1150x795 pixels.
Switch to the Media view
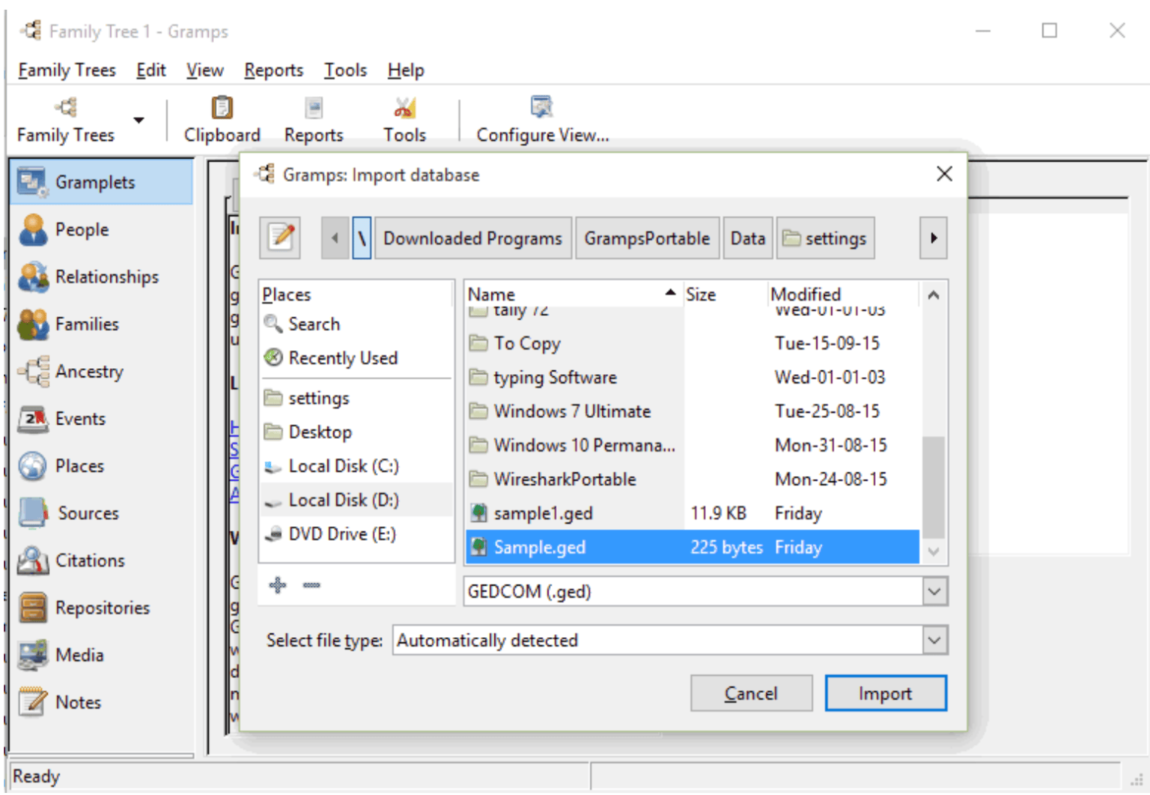pyautogui.click(x=80, y=655)
